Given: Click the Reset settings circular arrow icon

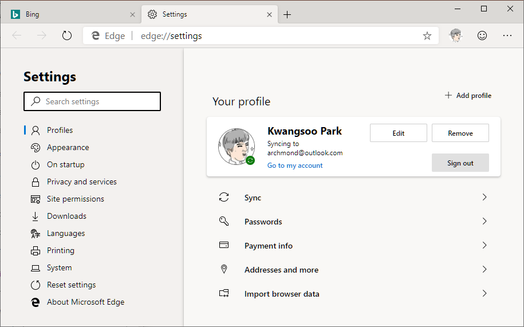Looking at the screenshot, I should pos(36,285).
